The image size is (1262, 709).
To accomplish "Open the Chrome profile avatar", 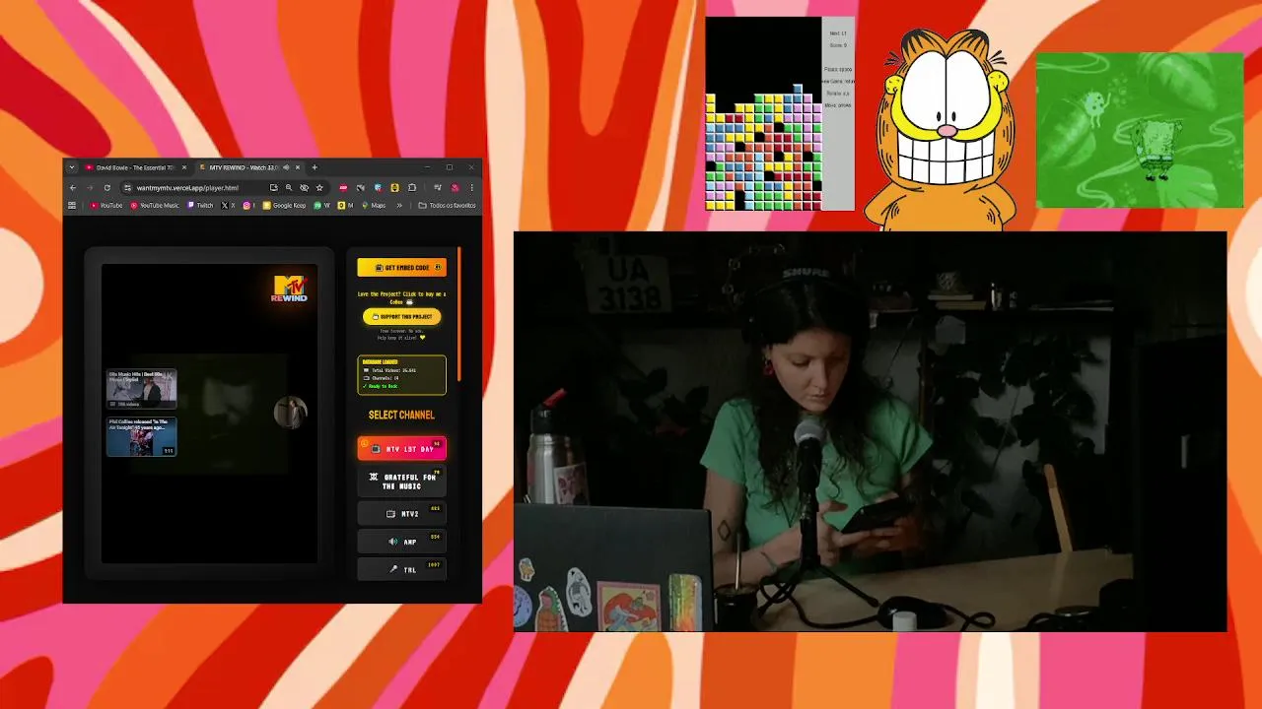I will (456, 188).
